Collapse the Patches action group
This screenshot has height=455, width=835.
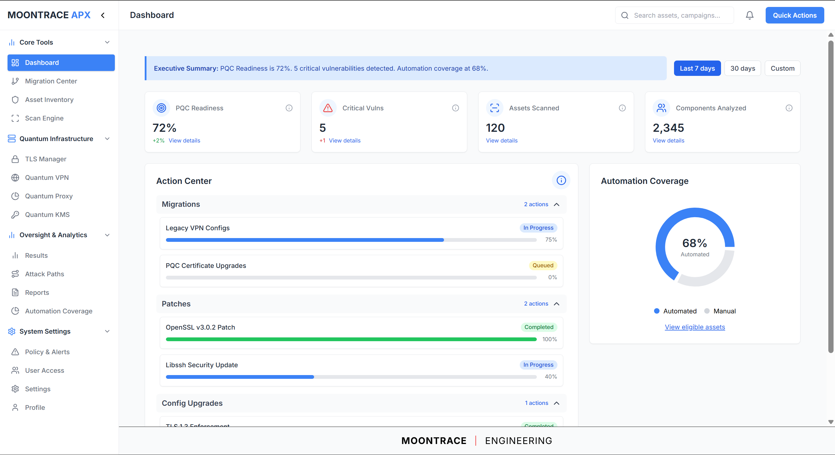tap(557, 304)
